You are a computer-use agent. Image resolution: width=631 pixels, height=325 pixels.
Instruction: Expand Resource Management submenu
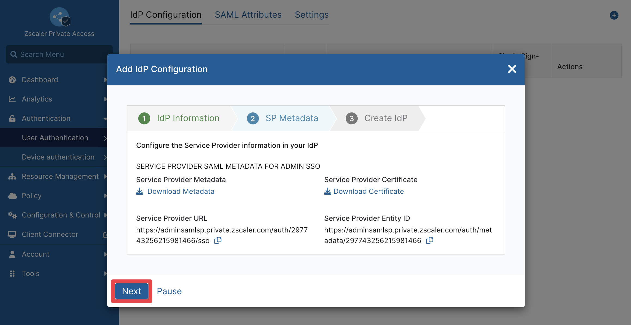[105, 176]
